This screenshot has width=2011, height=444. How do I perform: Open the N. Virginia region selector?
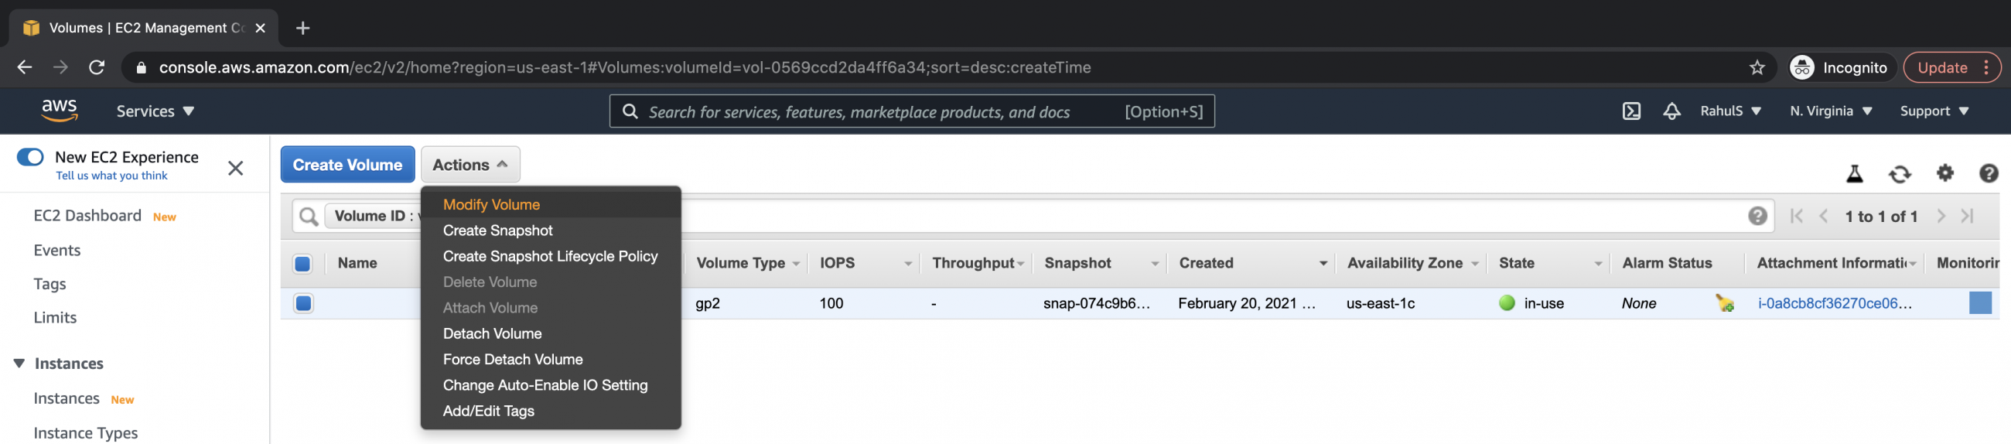(x=1831, y=111)
